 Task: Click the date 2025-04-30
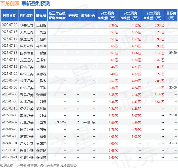point(9,101)
